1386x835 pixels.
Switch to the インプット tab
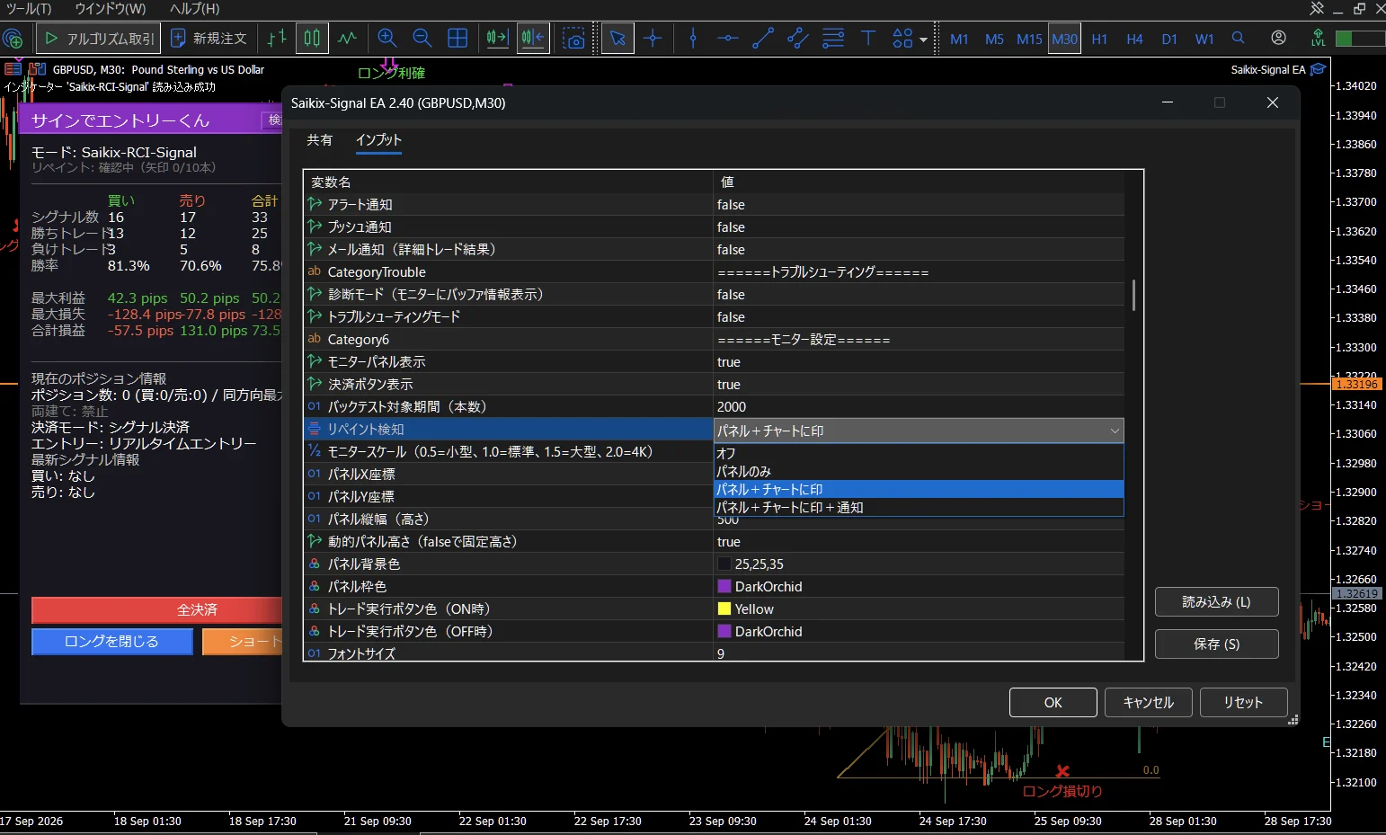pyautogui.click(x=378, y=140)
